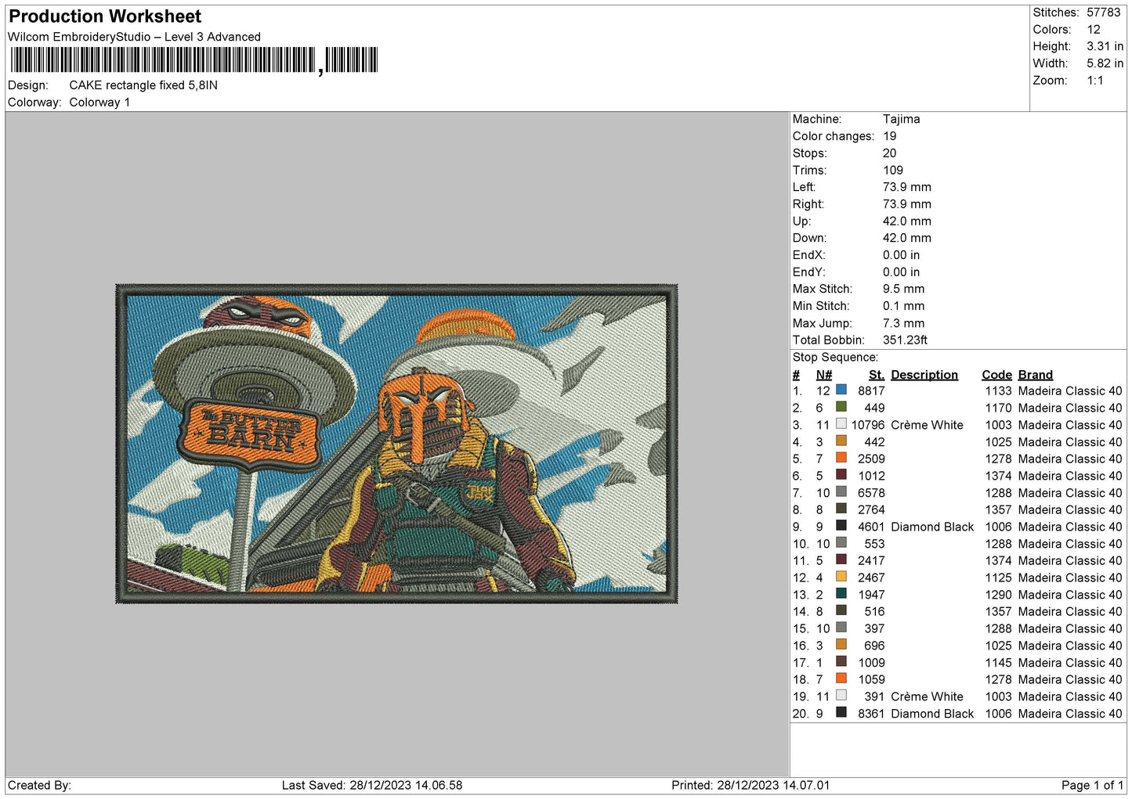This screenshot has height=799, width=1132.
Task: Select the St. column header
Action: (x=877, y=375)
